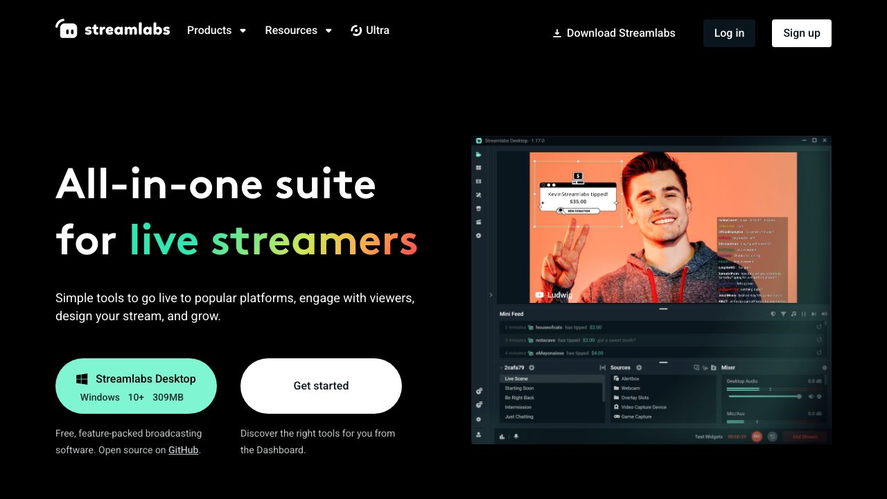The image size is (887, 499).
Task: Skip the current alert in Mini Feed
Action: (814, 314)
